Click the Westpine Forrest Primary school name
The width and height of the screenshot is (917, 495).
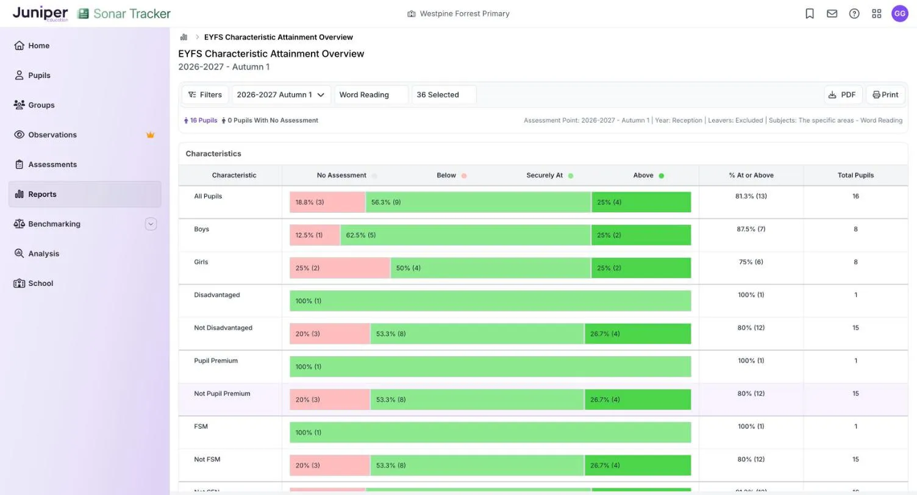465,13
